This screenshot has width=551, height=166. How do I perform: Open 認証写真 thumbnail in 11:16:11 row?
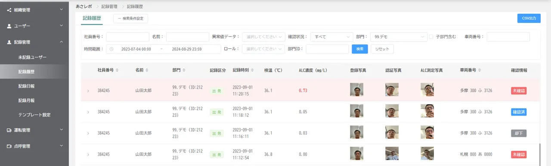click(392, 132)
